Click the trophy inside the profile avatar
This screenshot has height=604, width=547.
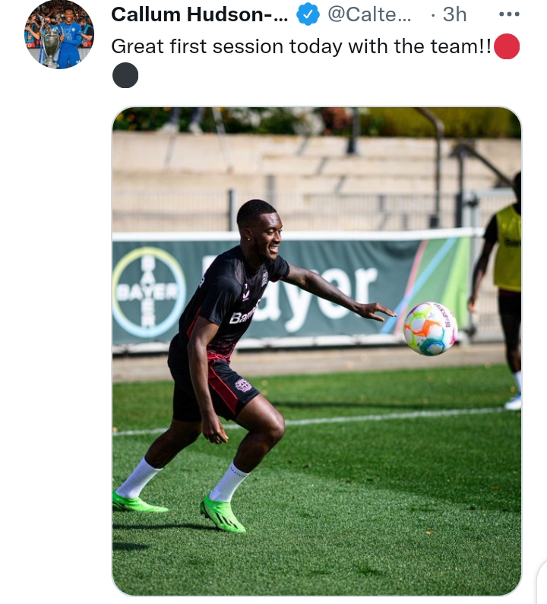pos(51,46)
